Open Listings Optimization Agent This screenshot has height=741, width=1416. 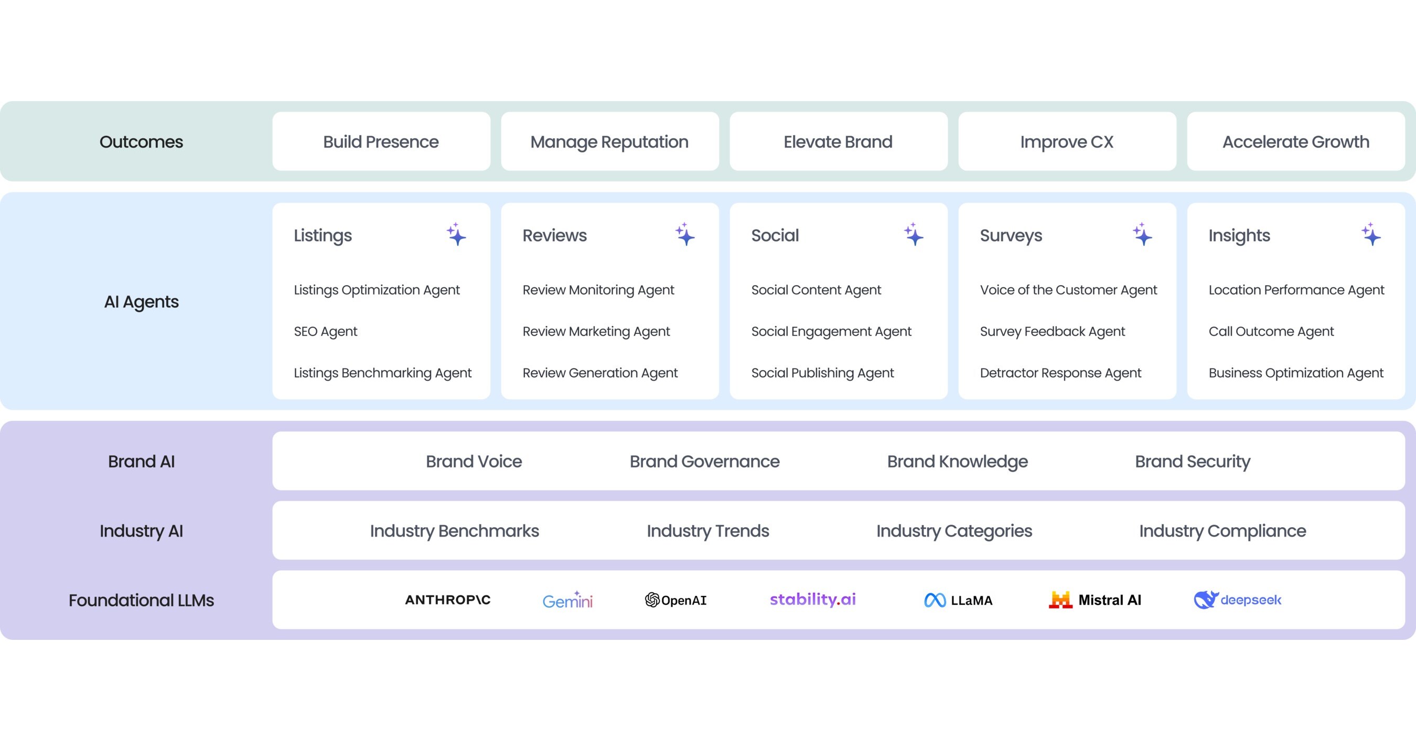[377, 290]
